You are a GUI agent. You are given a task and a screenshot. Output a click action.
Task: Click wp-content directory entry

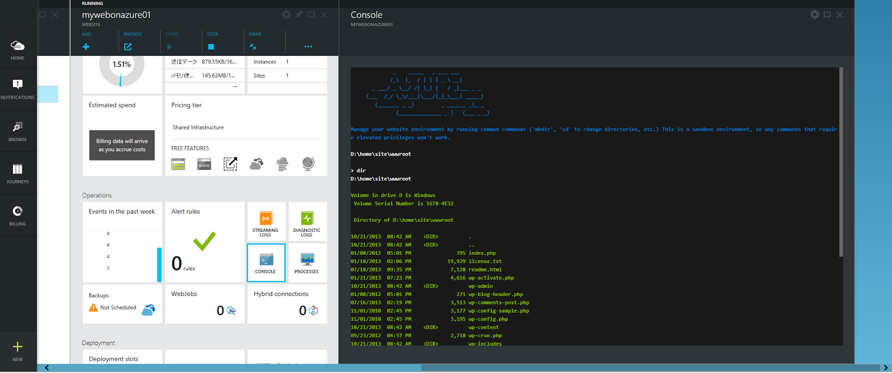pyautogui.click(x=483, y=327)
